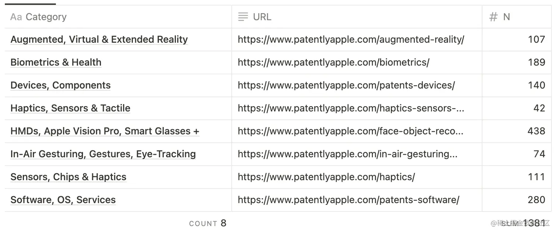Open the N column header menu
Image resolution: width=557 pixels, height=234 pixels.
click(507, 17)
